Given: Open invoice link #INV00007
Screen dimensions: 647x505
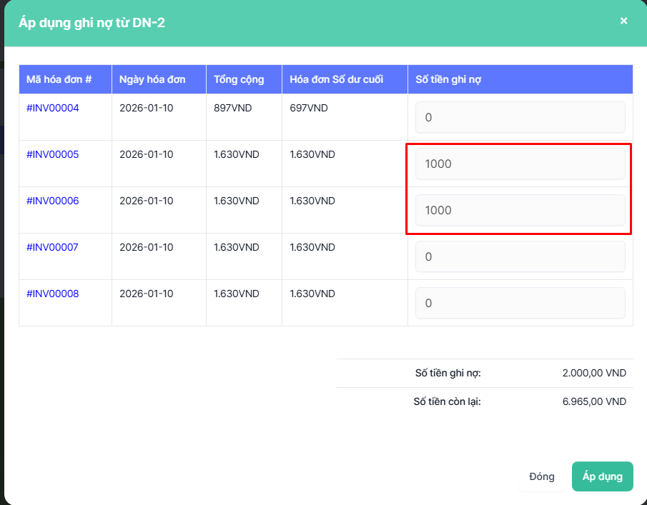Looking at the screenshot, I should click(53, 248).
